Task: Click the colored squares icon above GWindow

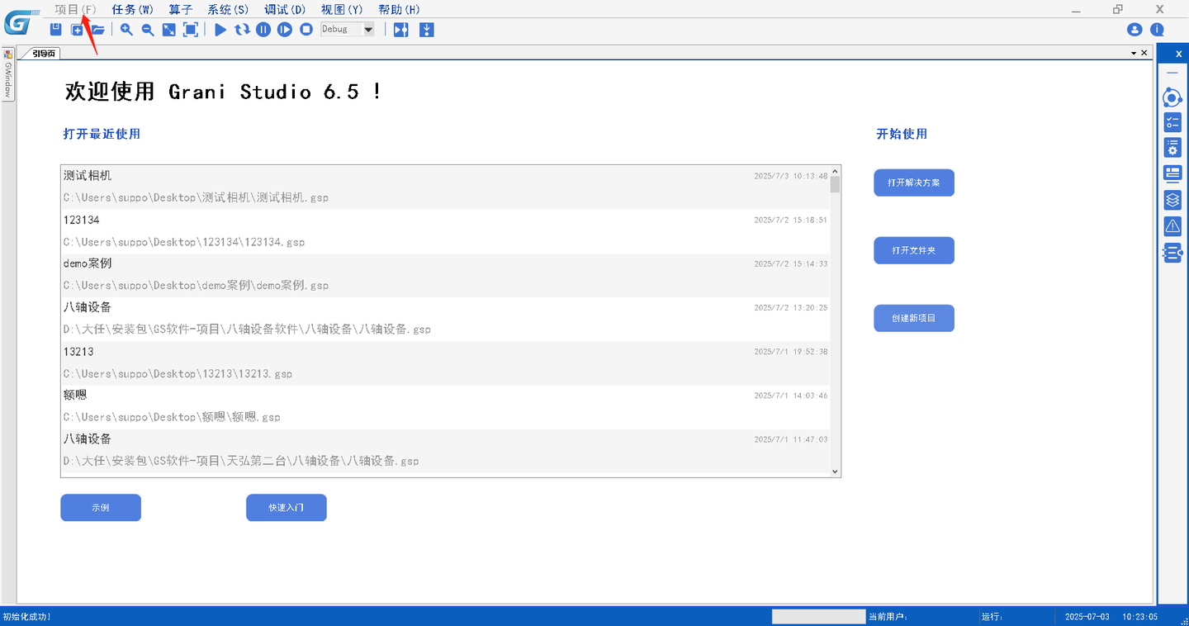Action: (x=8, y=54)
